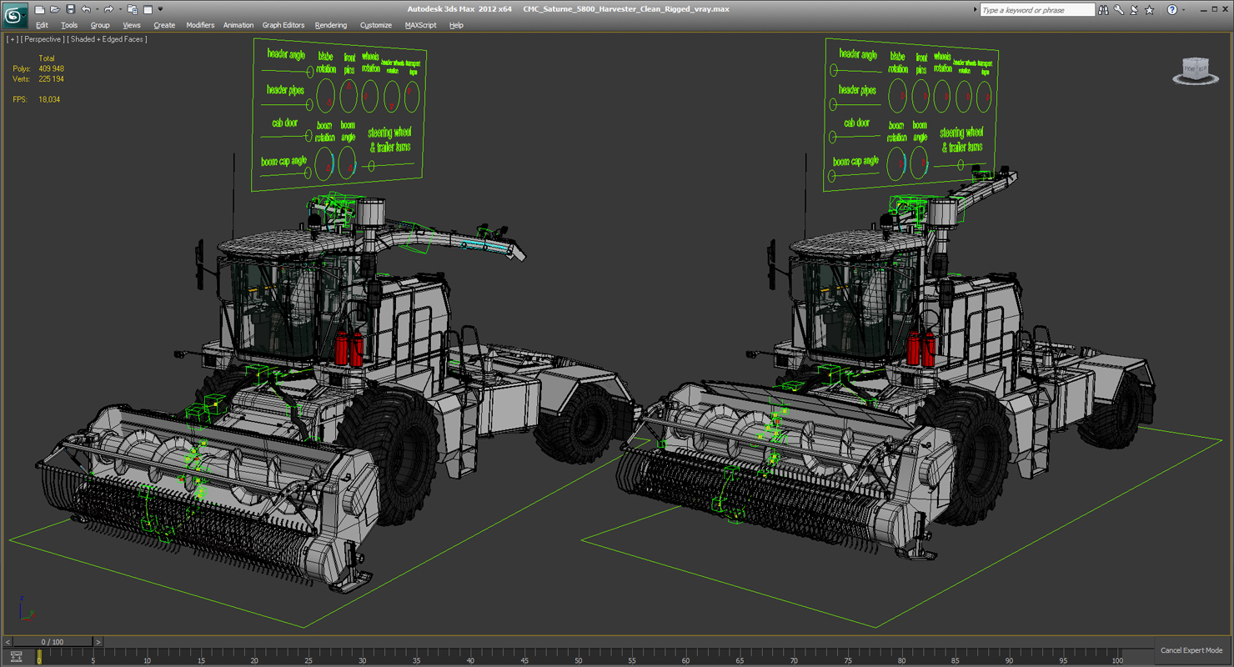Click the Save File floppy icon
Viewport: 1234px width, 667px height.
71,9
